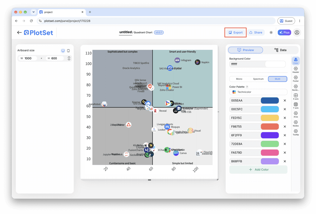316x214 pixels.
Task: Remove color 00C5FC with its X
Action: pos(285,109)
